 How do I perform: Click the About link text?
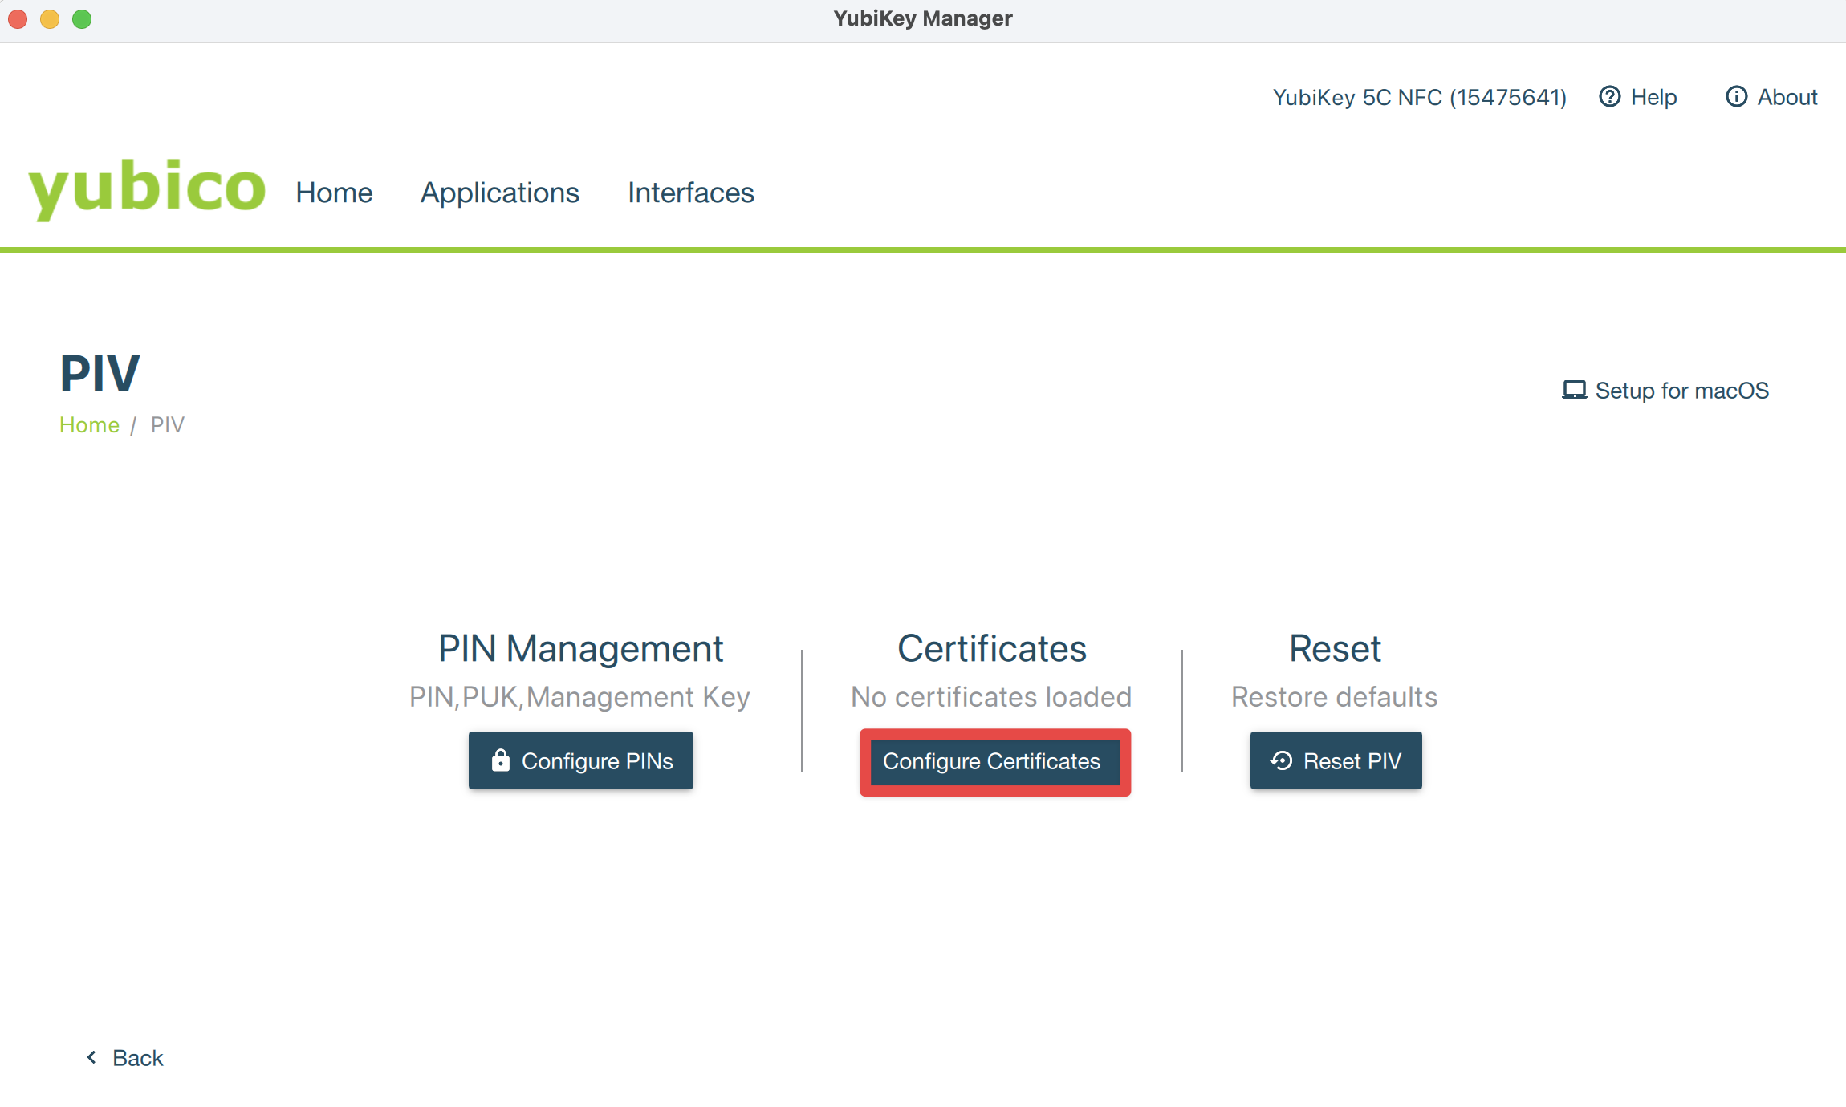click(1787, 97)
